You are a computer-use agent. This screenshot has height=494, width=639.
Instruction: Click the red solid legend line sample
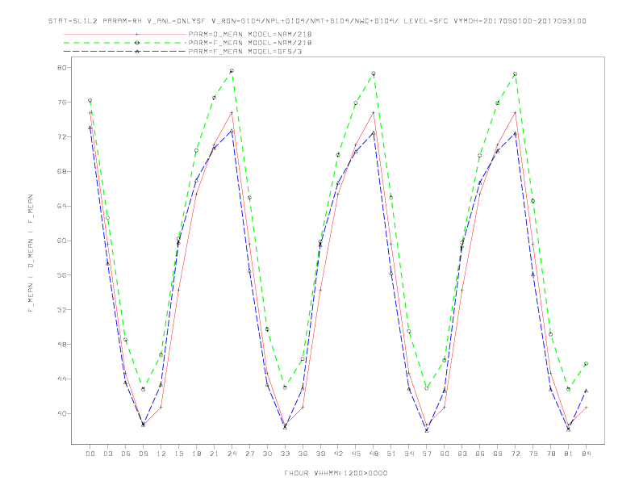[125, 35]
